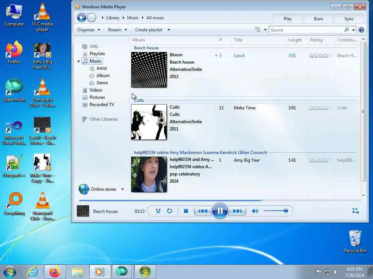Expand the Create playlist dropdown arrow
Image resolution: width=373 pixels, height=279 pixels.
169,30
